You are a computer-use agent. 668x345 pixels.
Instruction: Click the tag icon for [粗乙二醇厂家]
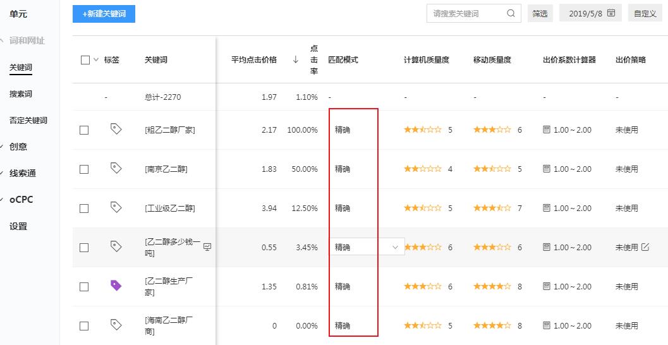pos(116,129)
